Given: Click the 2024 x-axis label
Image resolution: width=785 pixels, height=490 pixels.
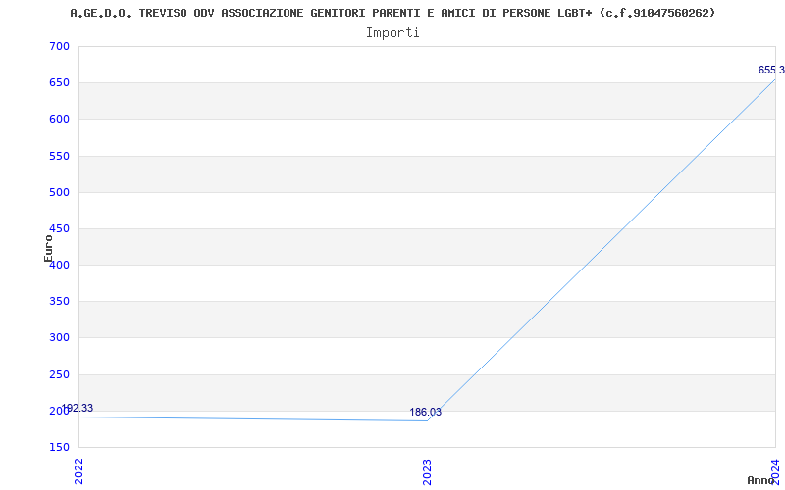Looking at the screenshot, I should (x=775, y=471).
